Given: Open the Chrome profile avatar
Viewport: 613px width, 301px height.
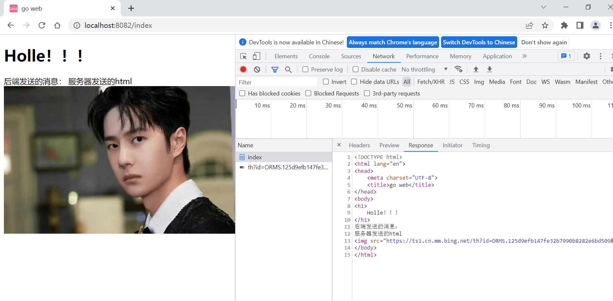Looking at the screenshot, I should [x=596, y=25].
